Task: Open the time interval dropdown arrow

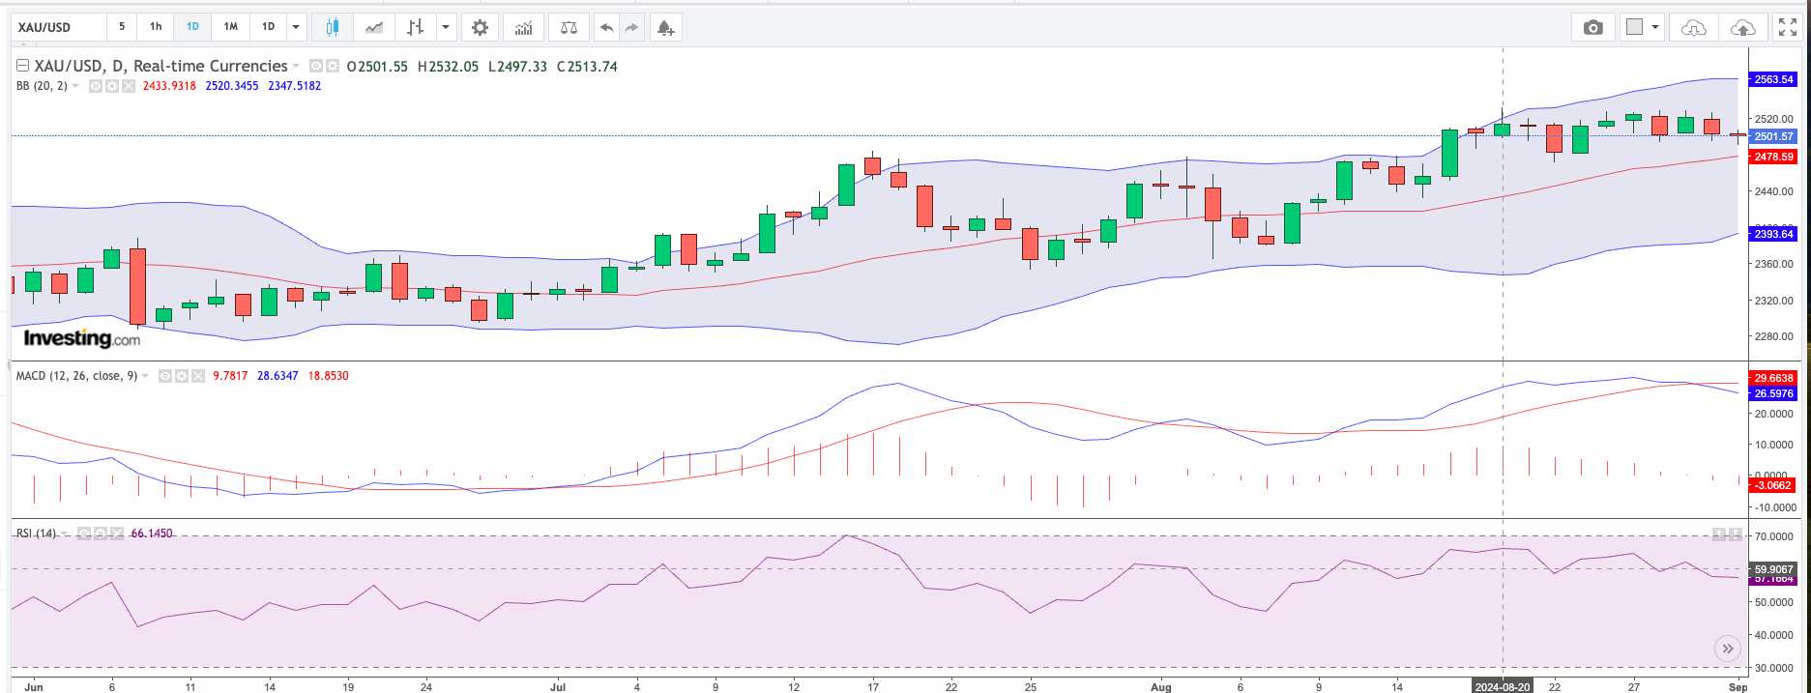Action: click(296, 27)
